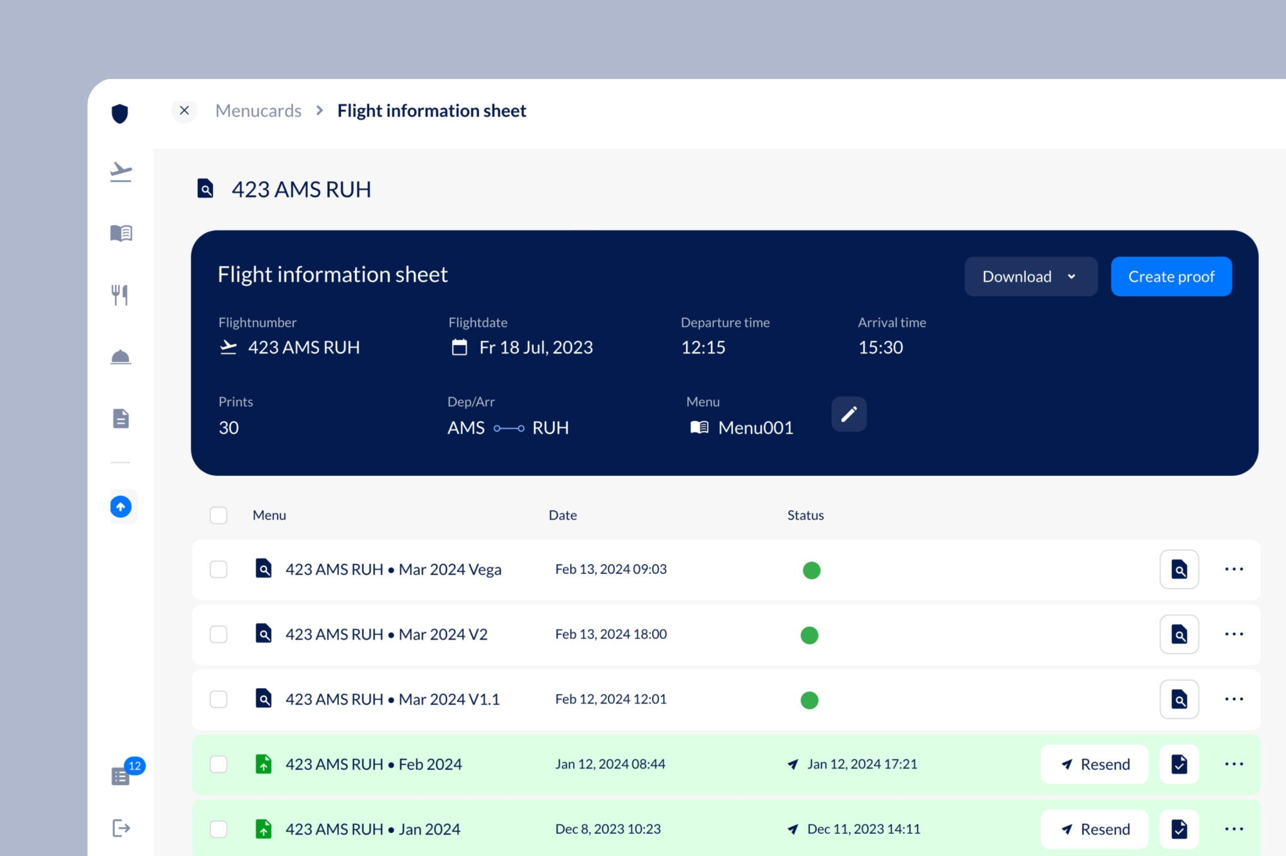Click the logout icon in sidebar
1286x856 pixels.
tap(121, 828)
